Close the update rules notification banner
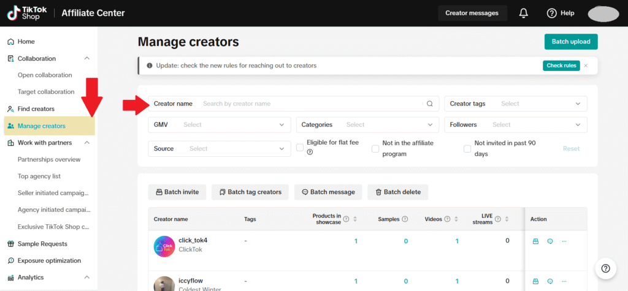This screenshot has width=628, height=291. [x=586, y=66]
